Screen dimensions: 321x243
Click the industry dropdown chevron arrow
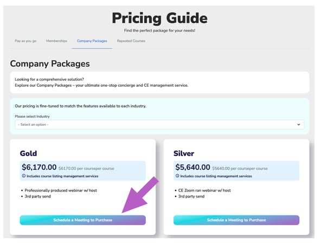click(x=298, y=124)
